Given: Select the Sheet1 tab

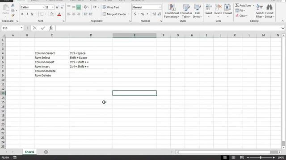Looking at the screenshot, I should pos(29,152).
